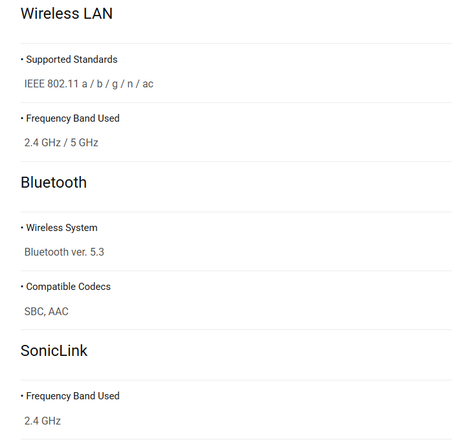Viewport: 452px width, 442px height.
Task: Click the bullet before Compatible Codecs
Action: (x=22, y=287)
